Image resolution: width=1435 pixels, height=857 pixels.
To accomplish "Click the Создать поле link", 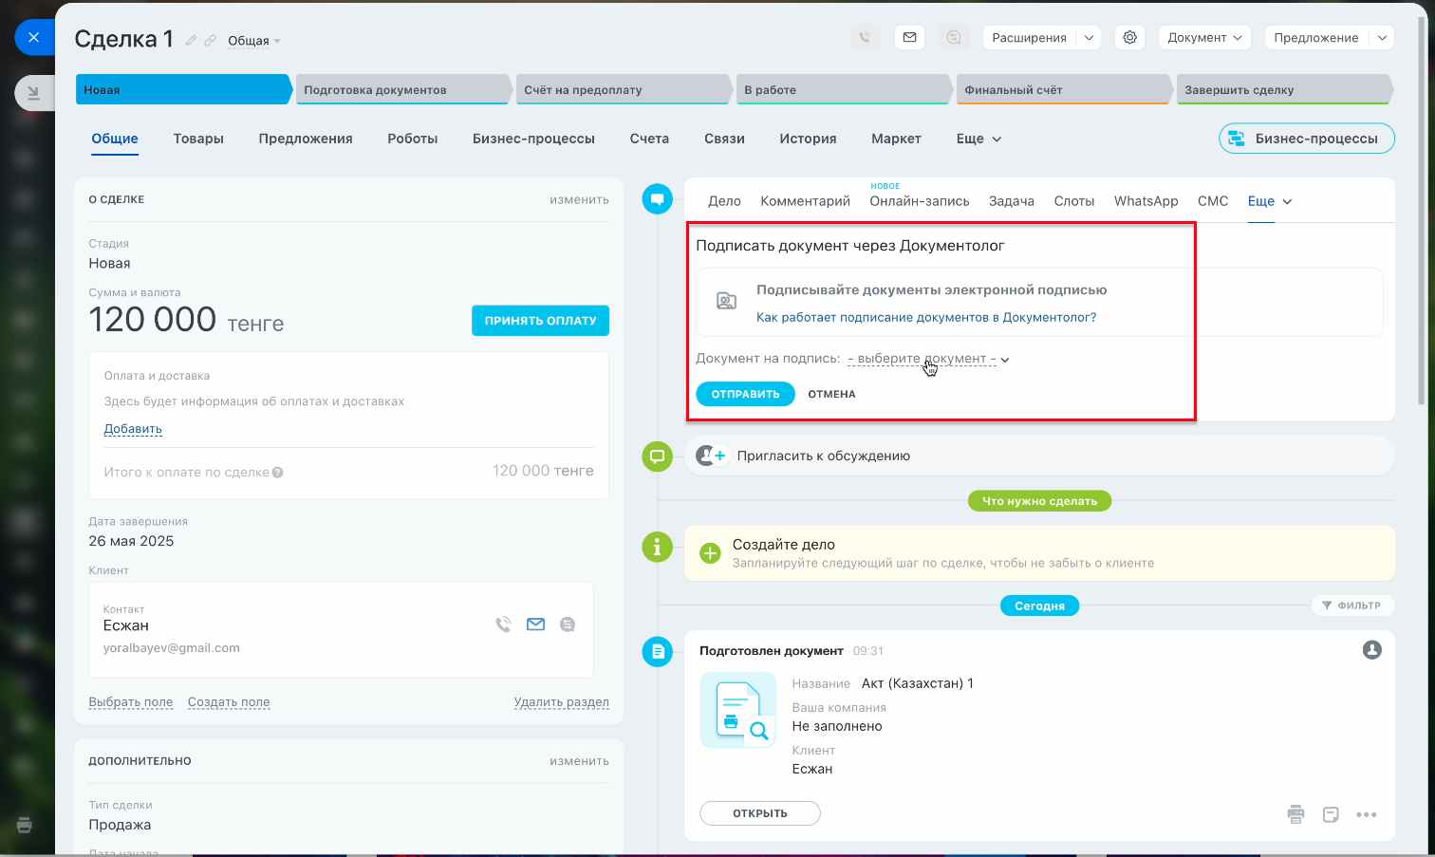I will (x=229, y=702).
